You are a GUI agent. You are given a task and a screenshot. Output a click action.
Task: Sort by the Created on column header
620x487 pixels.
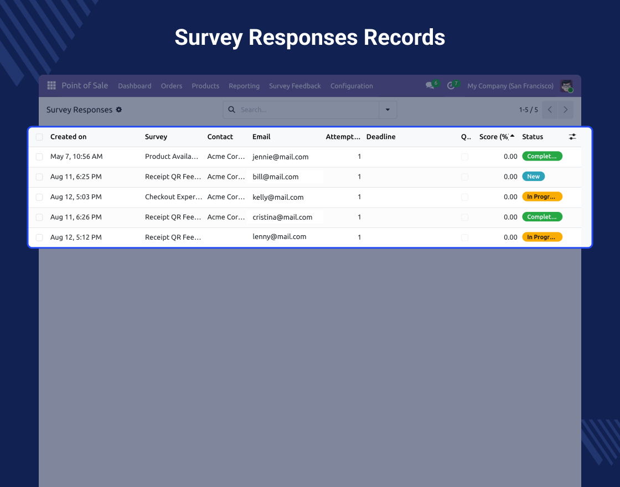pyautogui.click(x=69, y=137)
